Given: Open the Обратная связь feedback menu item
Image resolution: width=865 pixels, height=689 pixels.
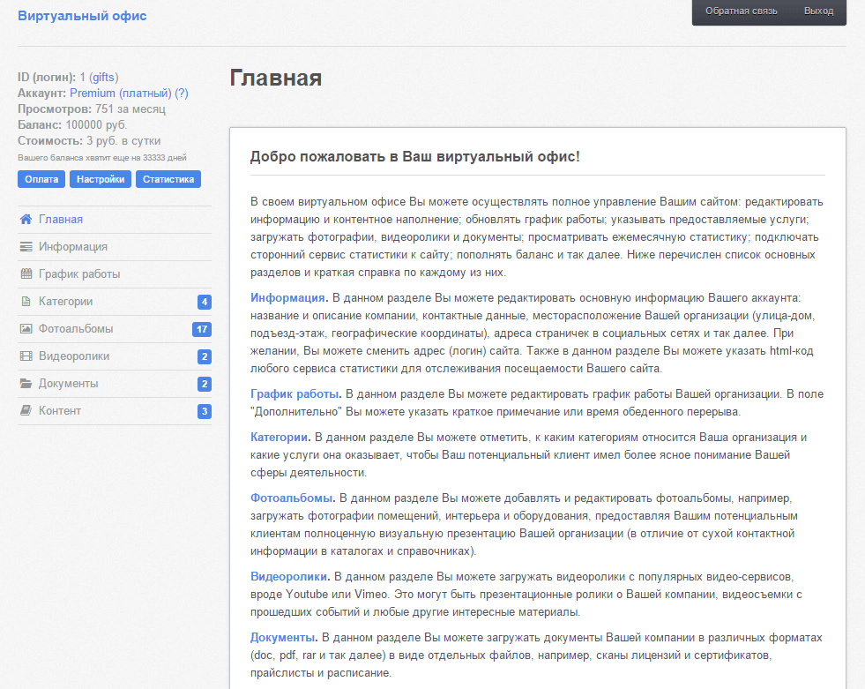Looking at the screenshot, I should click(741, 11).
